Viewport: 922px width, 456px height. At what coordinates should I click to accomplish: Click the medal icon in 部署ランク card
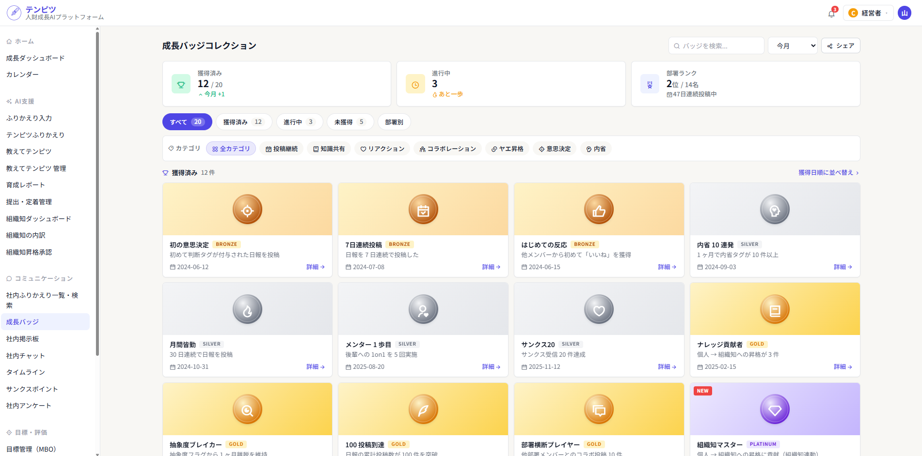tap(650, 84)
